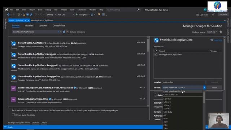Click the account badge in title bar
231x130 pixels.
click(x=205, y=10)
